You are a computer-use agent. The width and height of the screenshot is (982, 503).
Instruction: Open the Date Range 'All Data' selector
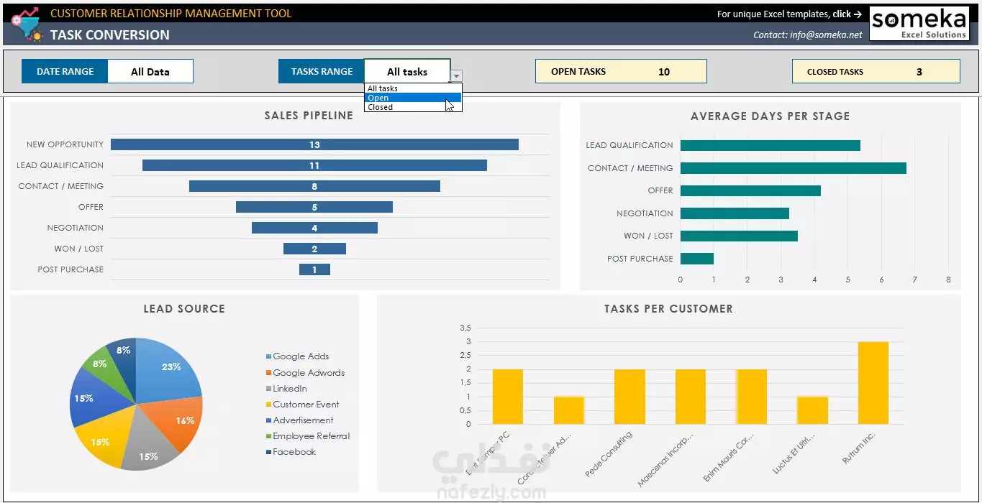(150, 71)
